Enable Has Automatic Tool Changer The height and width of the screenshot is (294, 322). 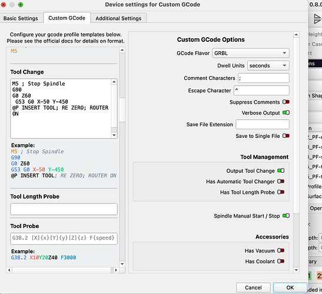(281, 181)
